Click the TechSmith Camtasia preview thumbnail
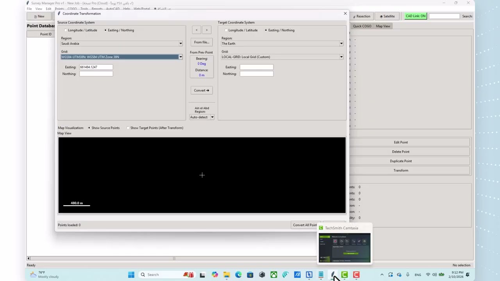 [345, 248]
